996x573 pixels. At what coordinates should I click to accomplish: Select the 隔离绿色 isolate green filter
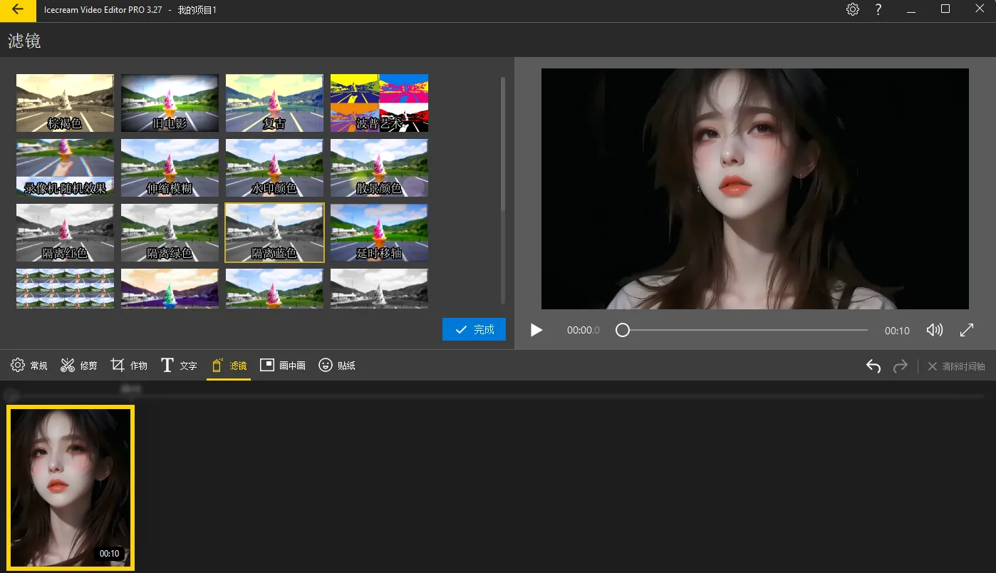point(170,233)
